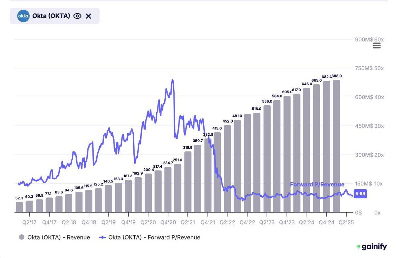This screenshot has width=396, height=258.
Task: Click the Q4'21 x-axis label
Action: click(208, 223)
